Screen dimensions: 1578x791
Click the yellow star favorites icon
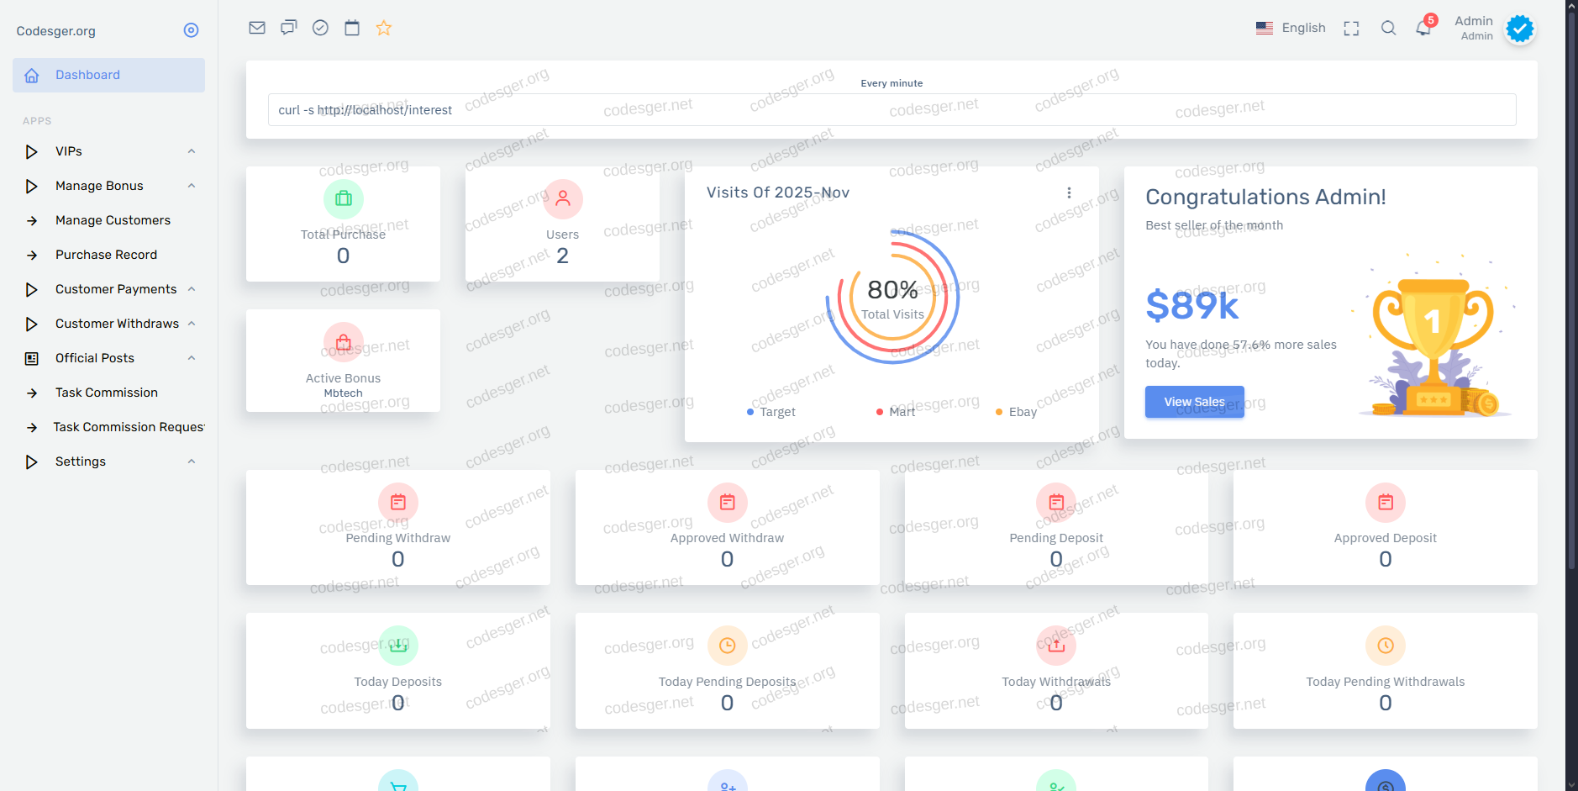point(384,28)
